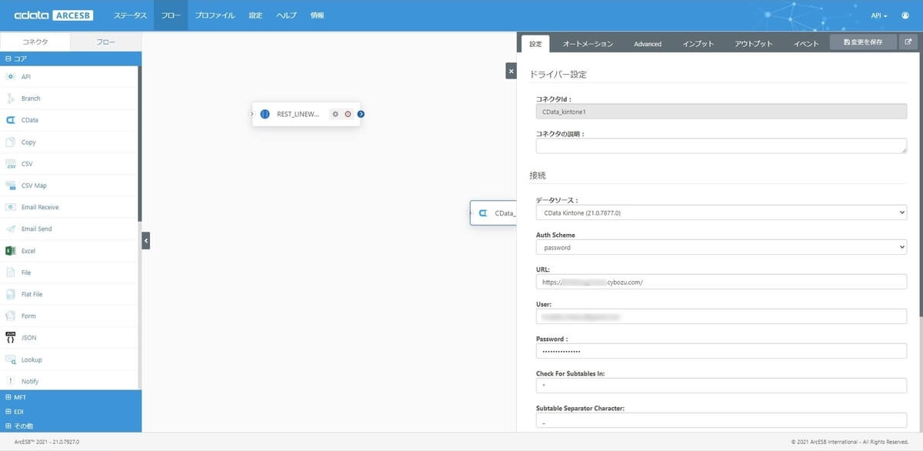Click the REST connector icon on REST_LINEW node
923x451 pixels.
coord(265,114)
